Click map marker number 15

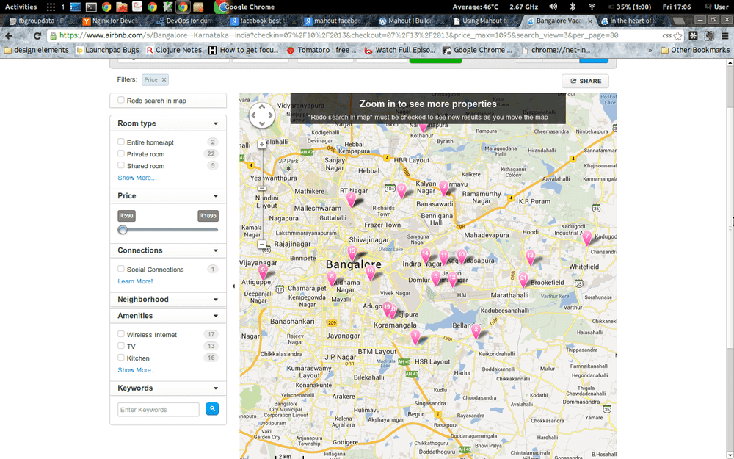[x=352, y=253]
